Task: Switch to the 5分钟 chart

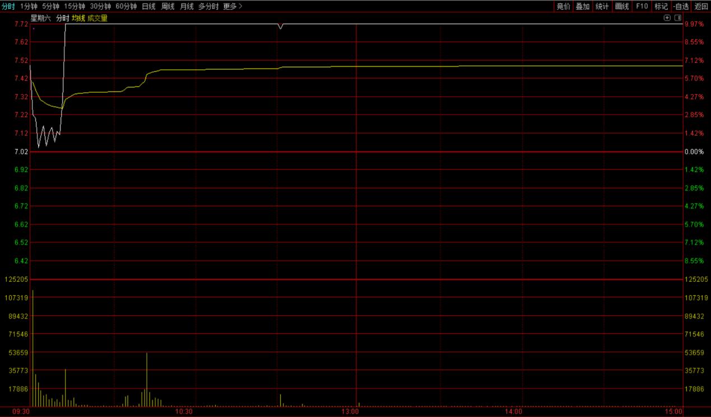Action: [x=50, y=6]
